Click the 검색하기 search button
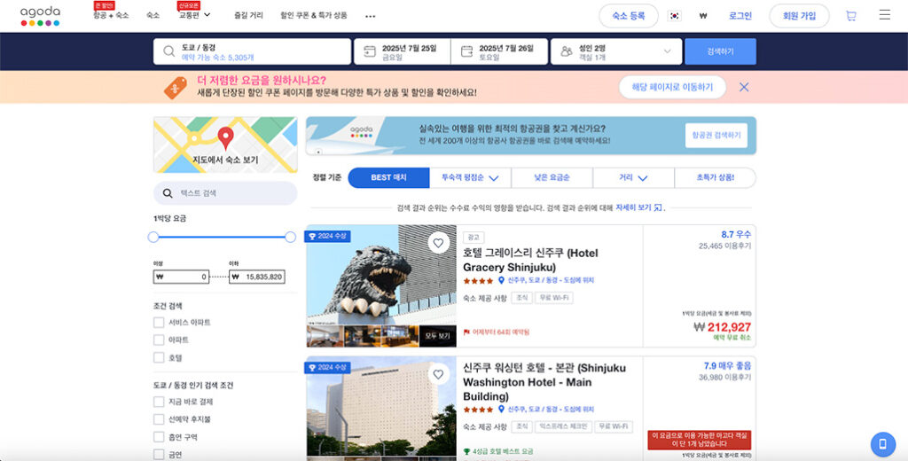Image resolution: width=908 pixels, height=461 pixels. click(x=720, y=51)
